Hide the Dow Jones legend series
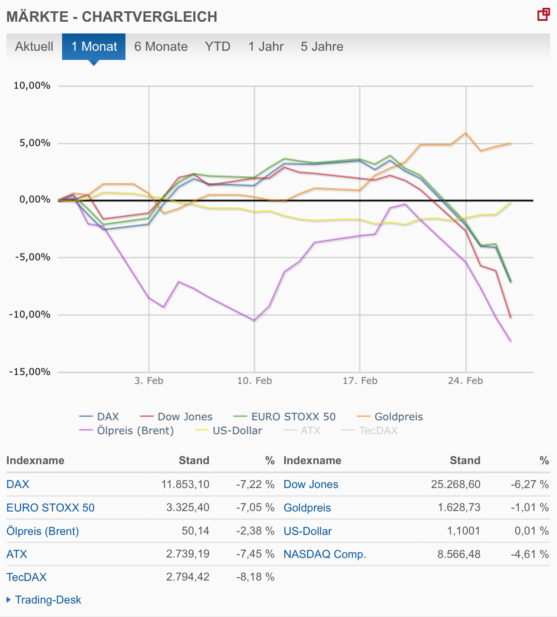The image size is (557, 617). [185, 417]
